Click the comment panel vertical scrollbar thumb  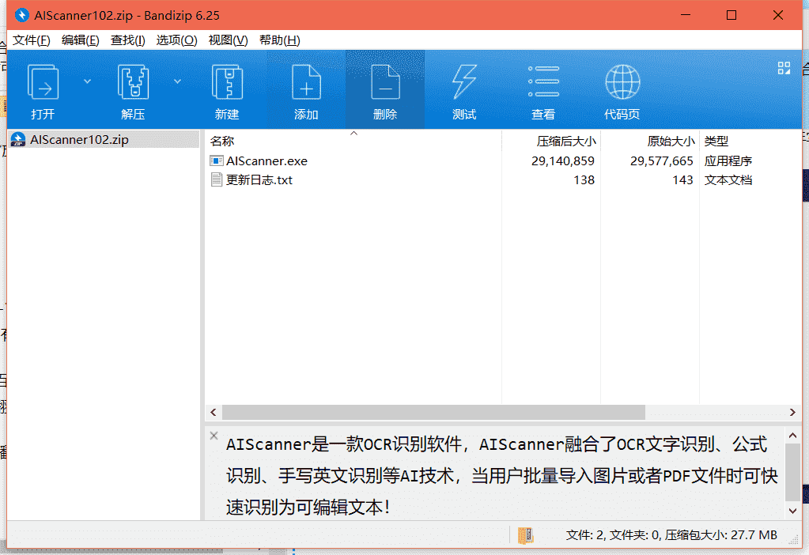click(x=793, y=471)
